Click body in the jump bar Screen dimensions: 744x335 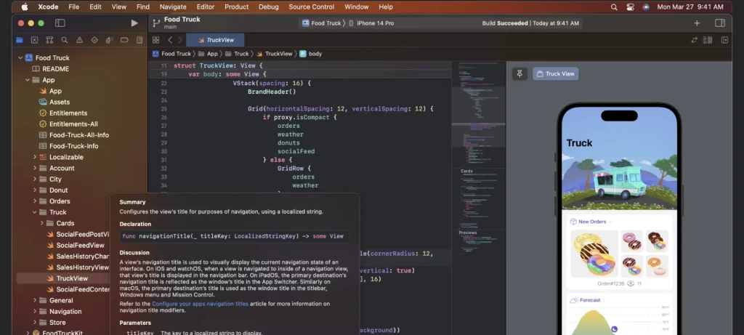pos(311,54)
